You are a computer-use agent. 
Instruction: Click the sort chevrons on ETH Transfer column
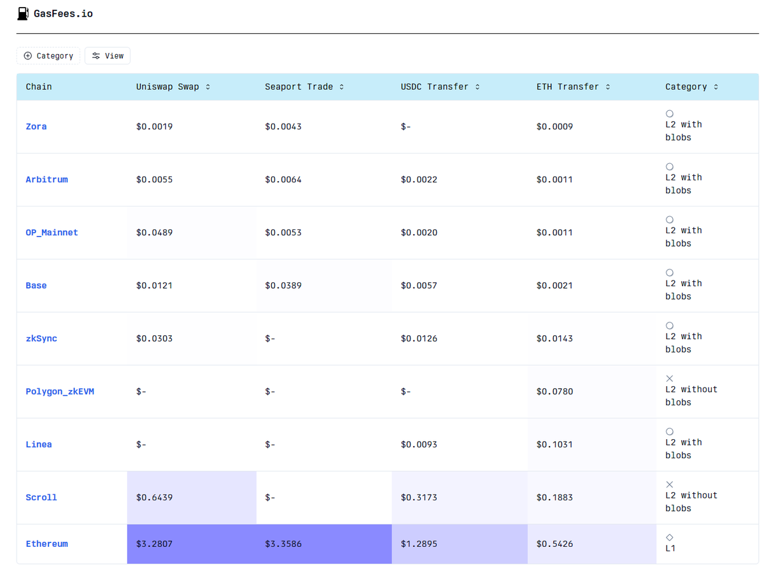(608, 87)
